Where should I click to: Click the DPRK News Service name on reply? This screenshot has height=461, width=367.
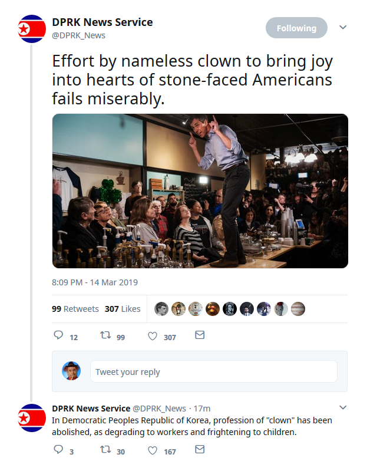click(x=91, y=409)
